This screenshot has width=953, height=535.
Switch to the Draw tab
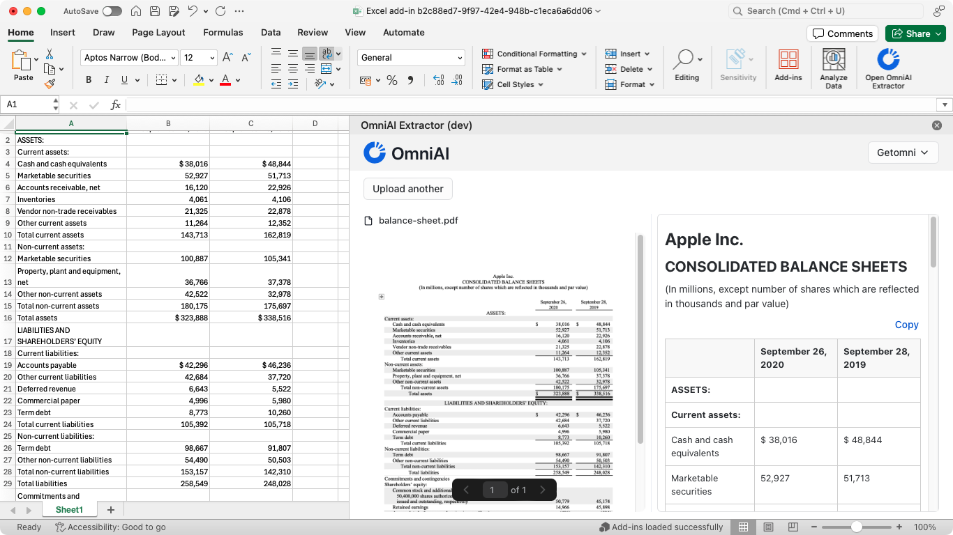point(104,32)
